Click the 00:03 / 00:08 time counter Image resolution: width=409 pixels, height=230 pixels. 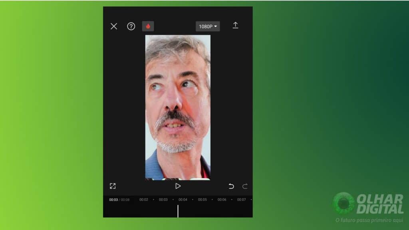tap(119, 200)
